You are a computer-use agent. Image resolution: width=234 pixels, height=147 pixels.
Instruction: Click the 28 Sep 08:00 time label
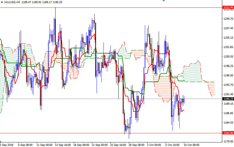point(136,145)
